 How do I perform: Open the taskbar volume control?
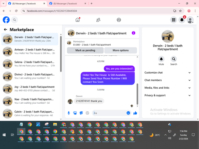point(170,138)
